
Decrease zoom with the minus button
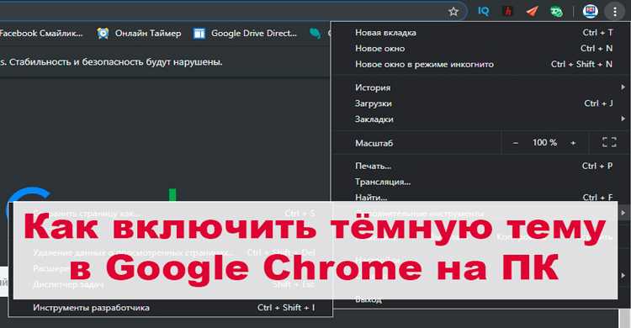click(516, 143)
